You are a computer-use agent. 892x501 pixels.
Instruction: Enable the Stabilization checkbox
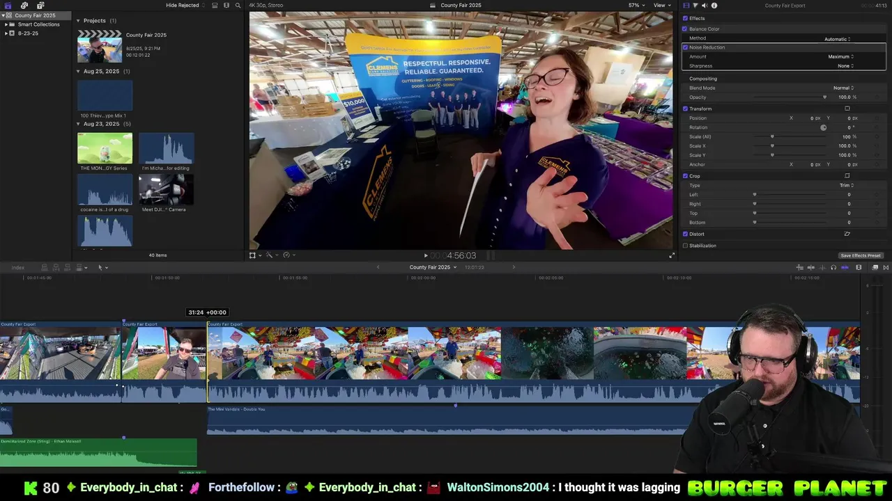point(685,246)
